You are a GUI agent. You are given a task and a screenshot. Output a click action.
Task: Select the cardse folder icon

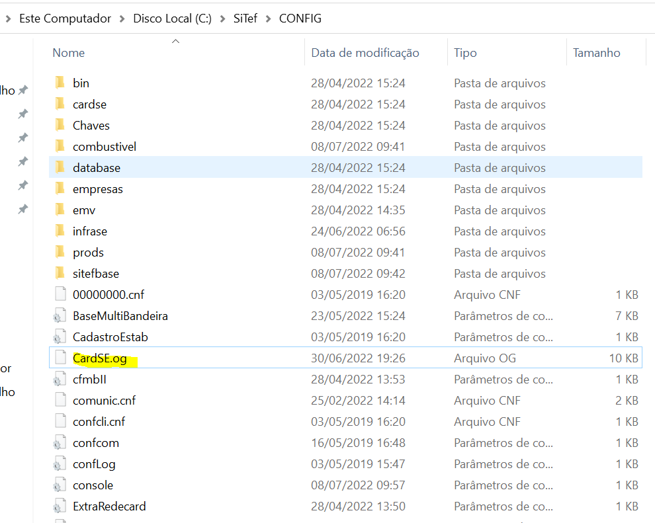tap(60, 104)
